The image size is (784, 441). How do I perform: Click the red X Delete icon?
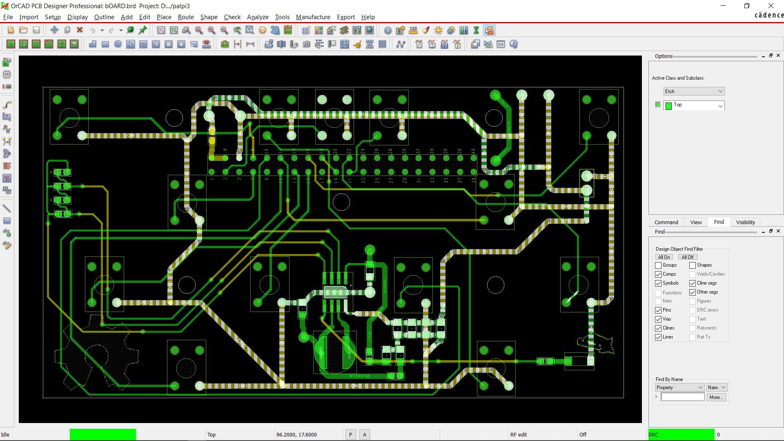click(80, 30)
